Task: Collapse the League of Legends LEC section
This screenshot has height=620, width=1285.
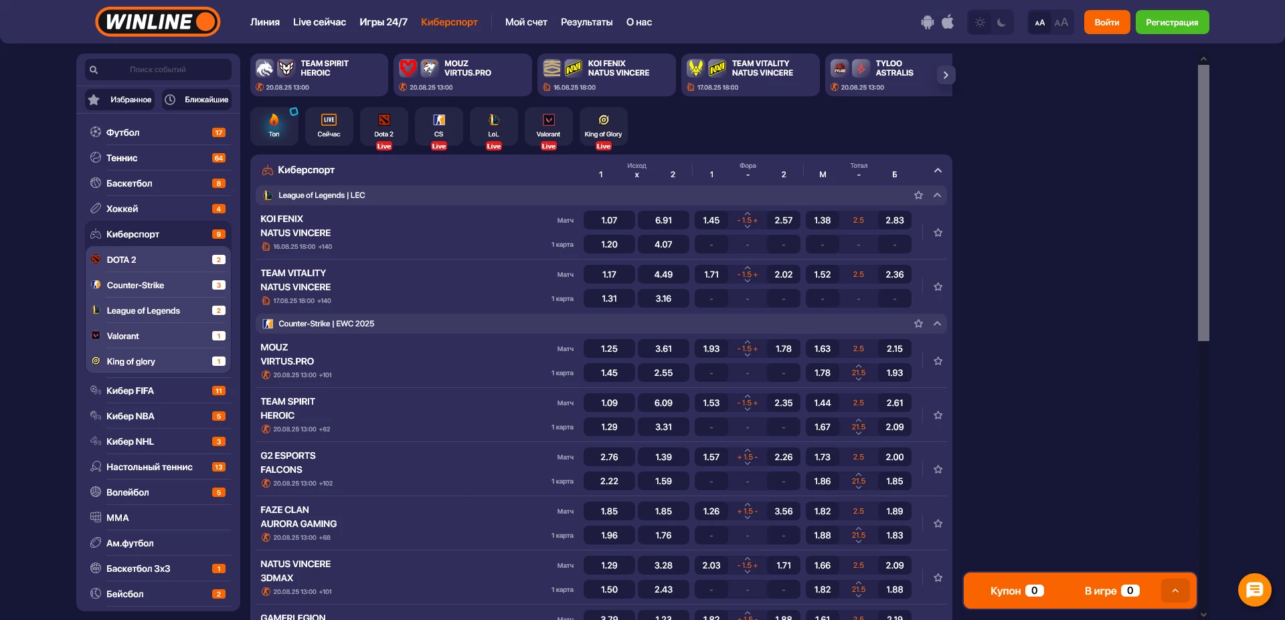Action: tap(937, 195)
